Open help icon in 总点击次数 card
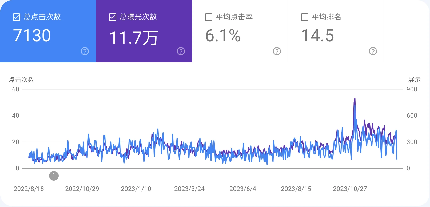Screen dimensions: 430x207 tap(85, 51)
